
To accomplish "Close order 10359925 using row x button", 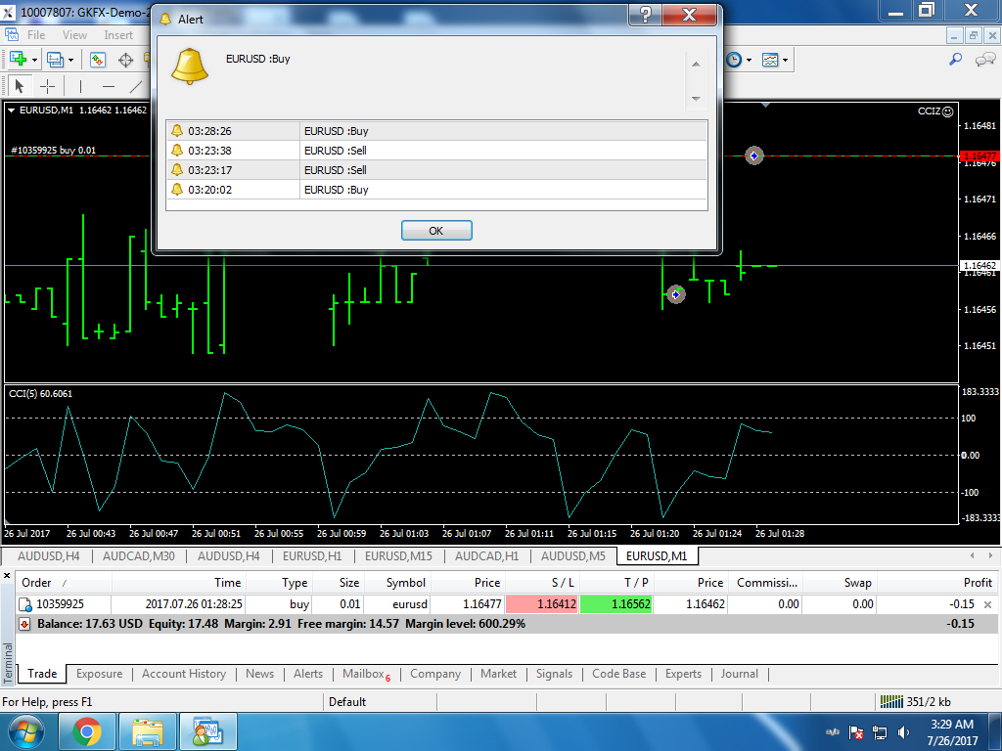I will click(x=988, y=604).
